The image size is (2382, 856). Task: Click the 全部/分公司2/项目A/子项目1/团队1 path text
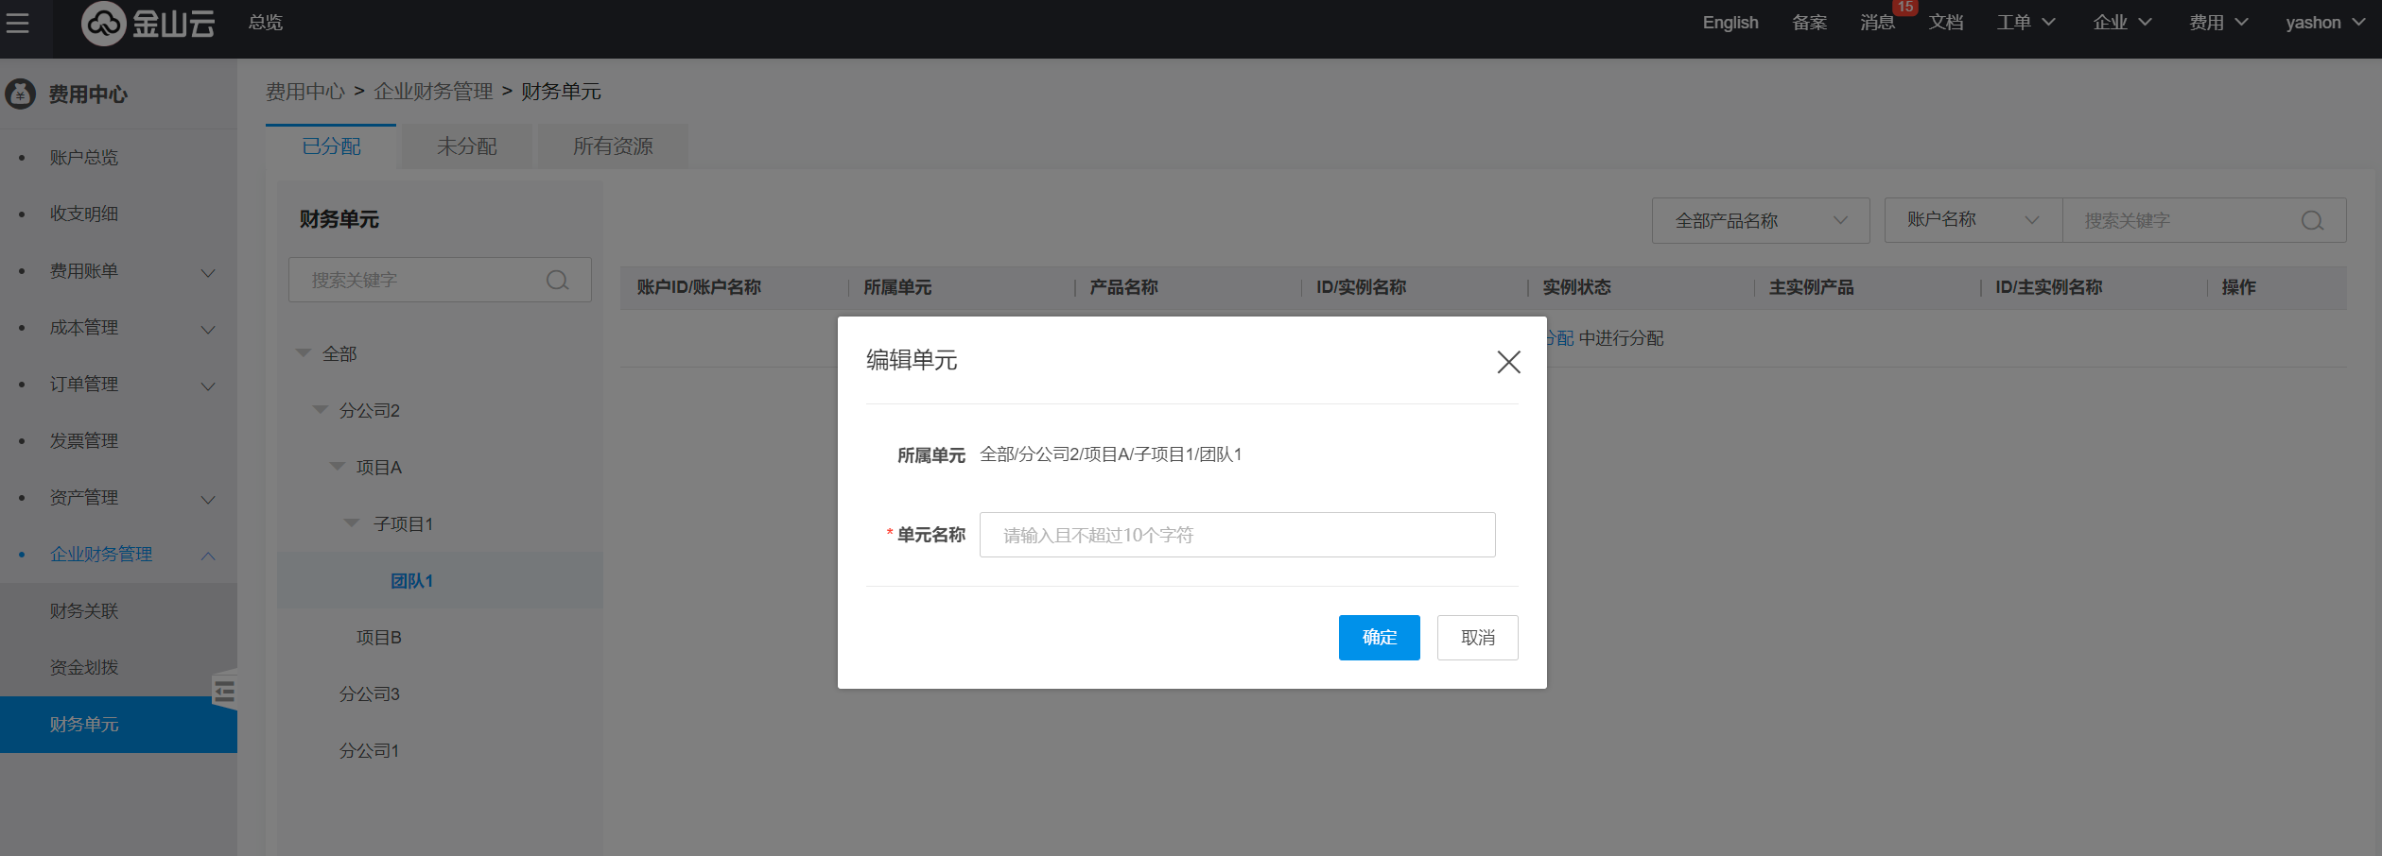pos(1110,454)
